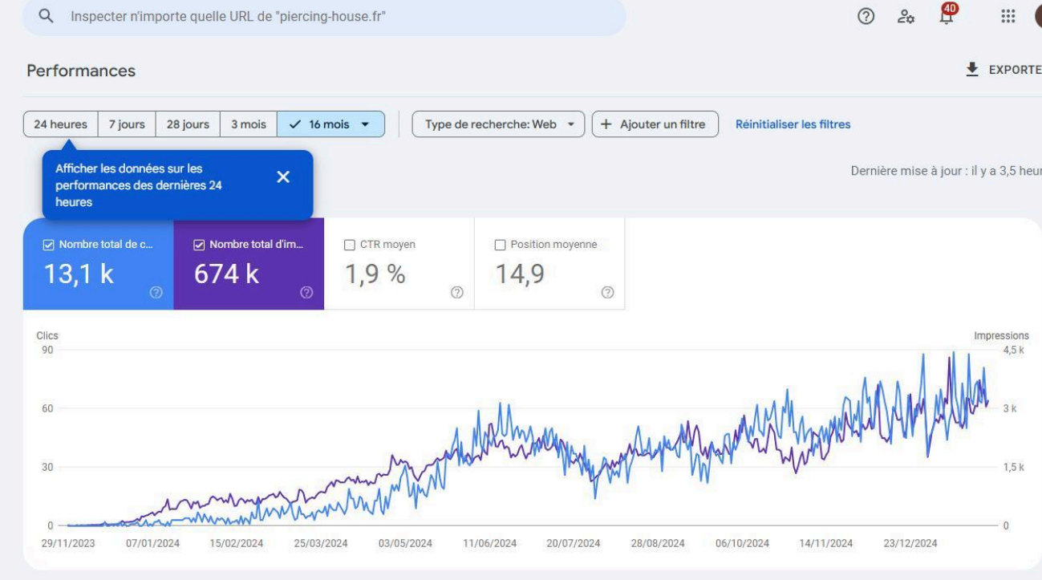Viewport: 1042px width, 580px height.
Task: Close the 24 hours tooltip
Action: pos(283,177)
